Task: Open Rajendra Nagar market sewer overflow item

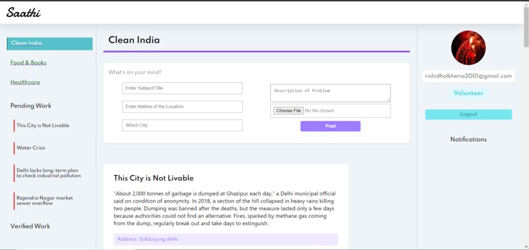Action: [45, 200]
